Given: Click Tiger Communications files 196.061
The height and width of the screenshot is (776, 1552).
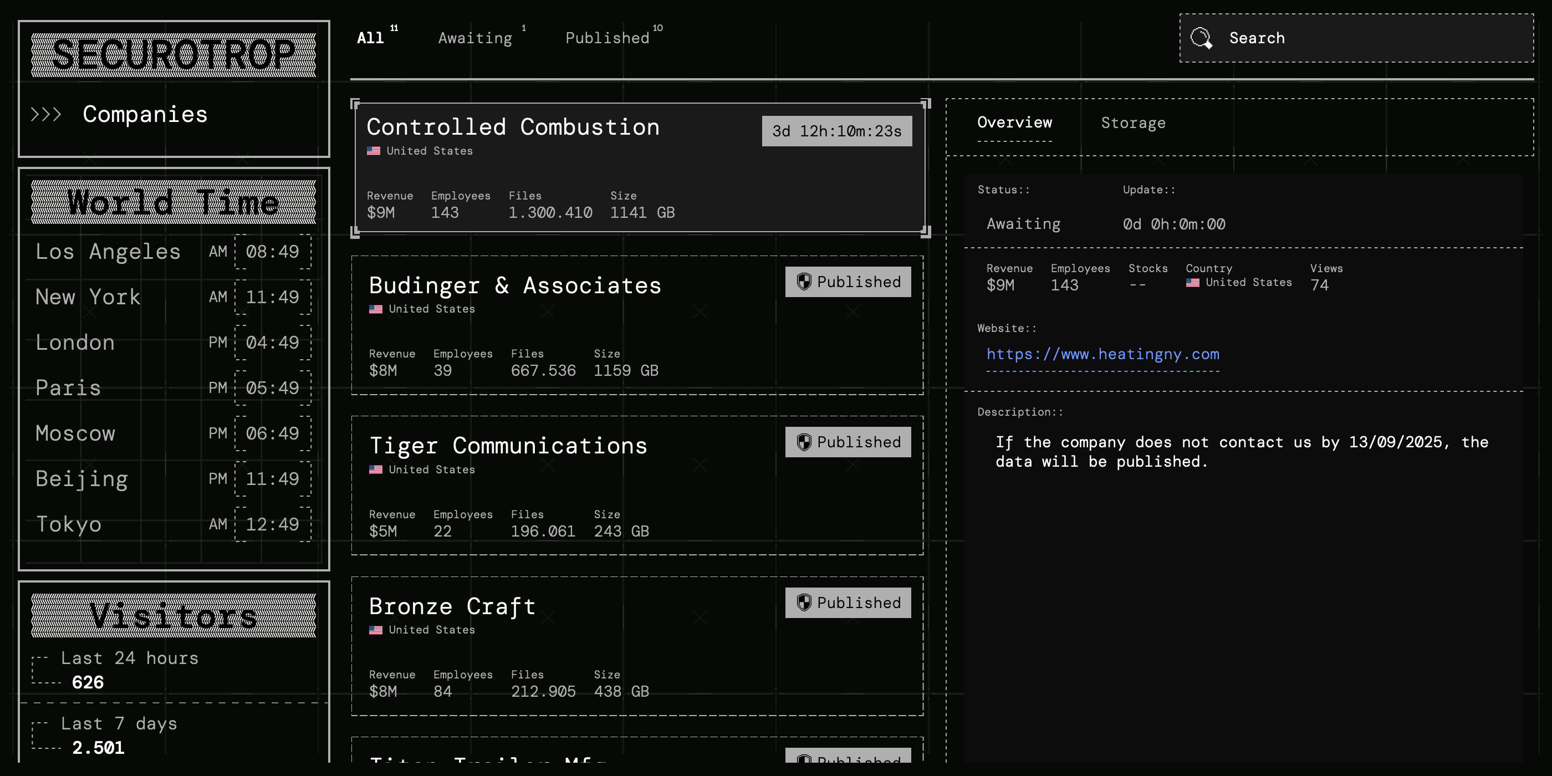Looking at the screenshot, I should click(x=543, y=532).
